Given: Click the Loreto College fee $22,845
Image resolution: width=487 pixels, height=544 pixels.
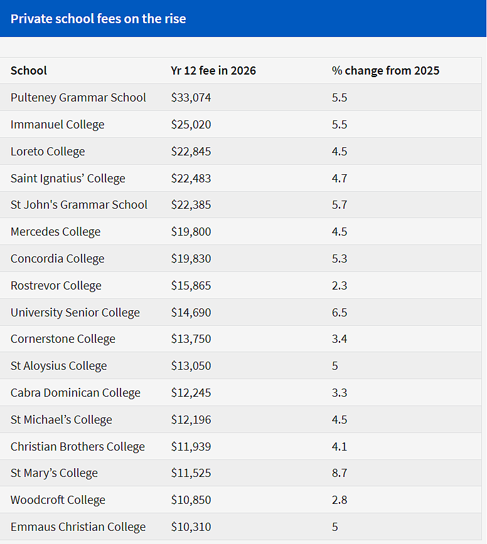Looking at the screenshot, I should click(x=191, y=151).
